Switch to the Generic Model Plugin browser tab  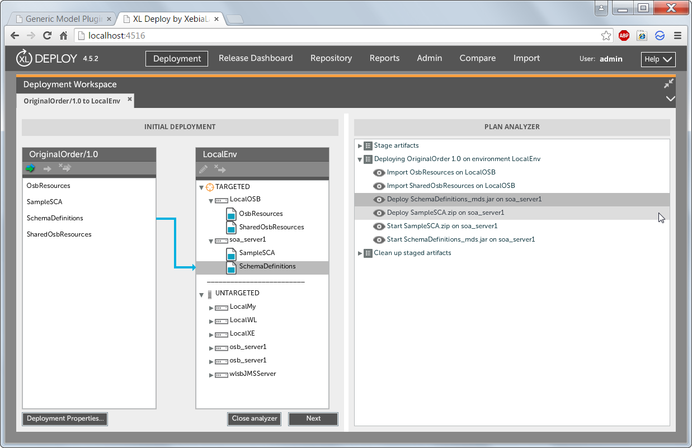[x=63, y=18]
